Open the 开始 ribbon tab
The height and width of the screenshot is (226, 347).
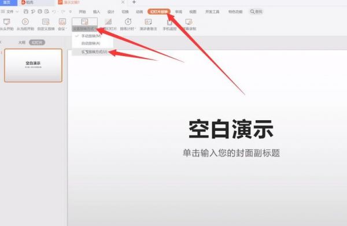(x=82, y=12)
